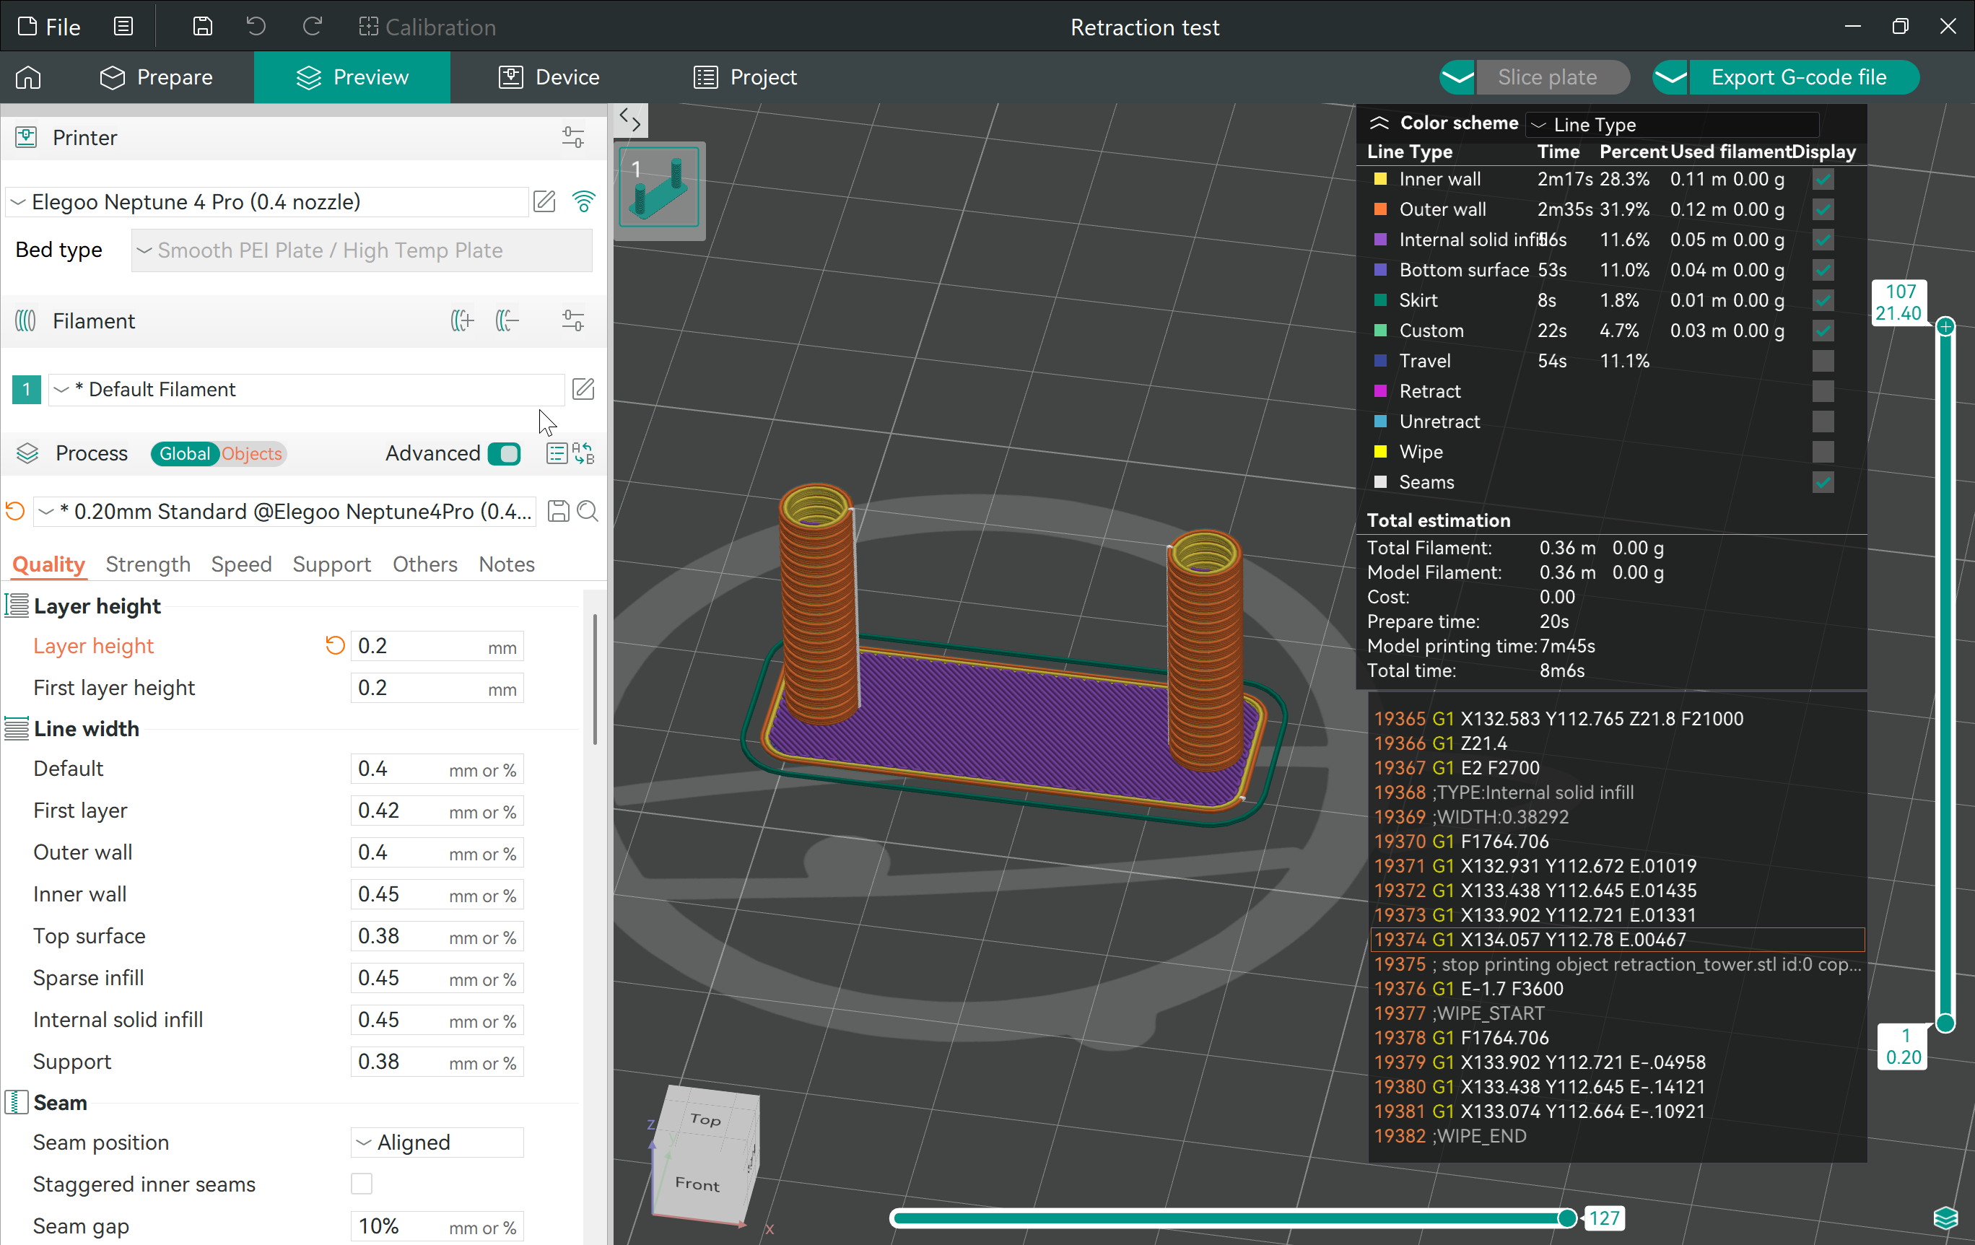This screenshot has width=1975, height=1245.
Task: Toggle Display for Inner wall line type
Action: 1821,179
